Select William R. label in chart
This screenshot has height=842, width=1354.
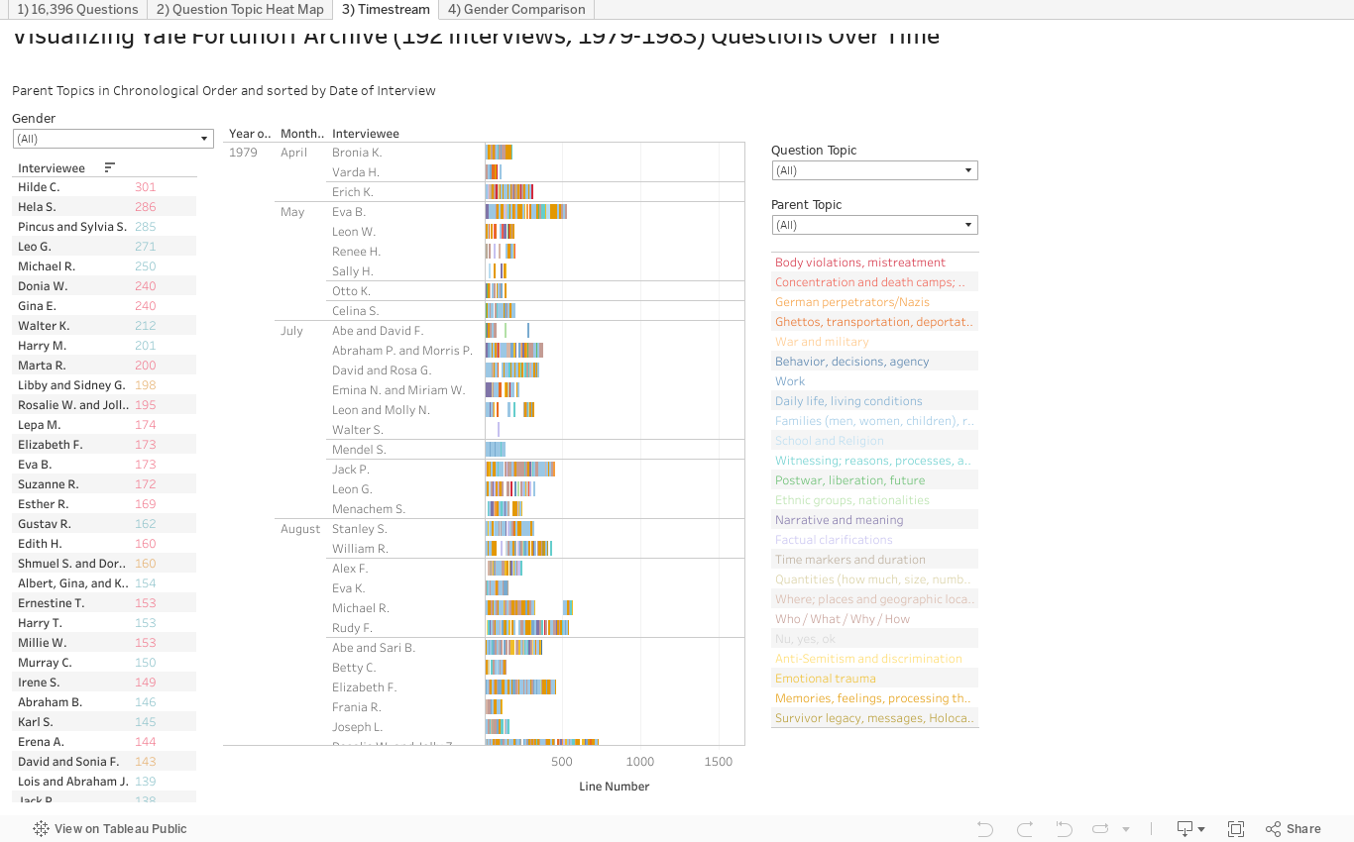pos(360,549)
